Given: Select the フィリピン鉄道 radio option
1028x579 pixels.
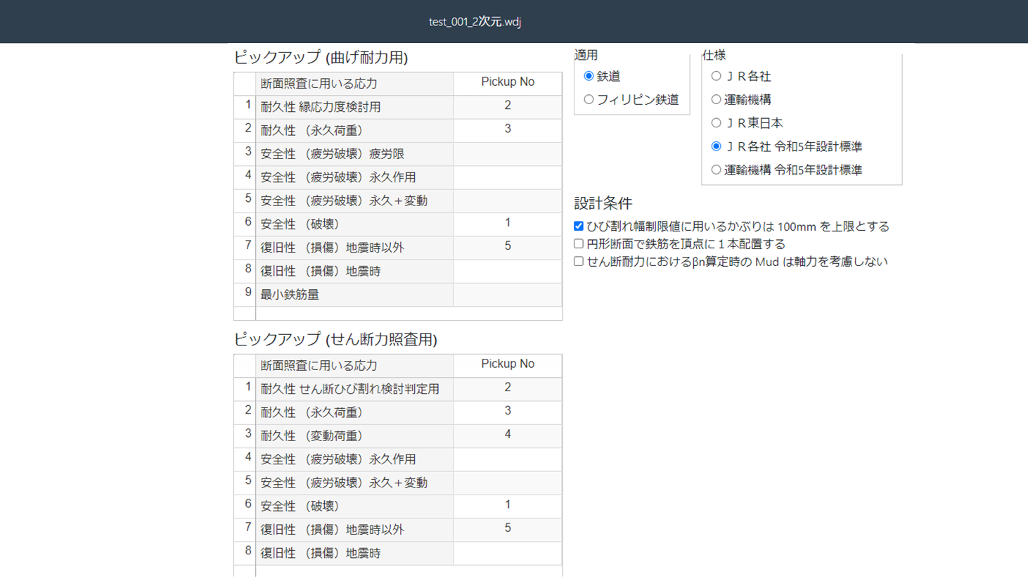Looking at the screenshot, I should [589, 100].
